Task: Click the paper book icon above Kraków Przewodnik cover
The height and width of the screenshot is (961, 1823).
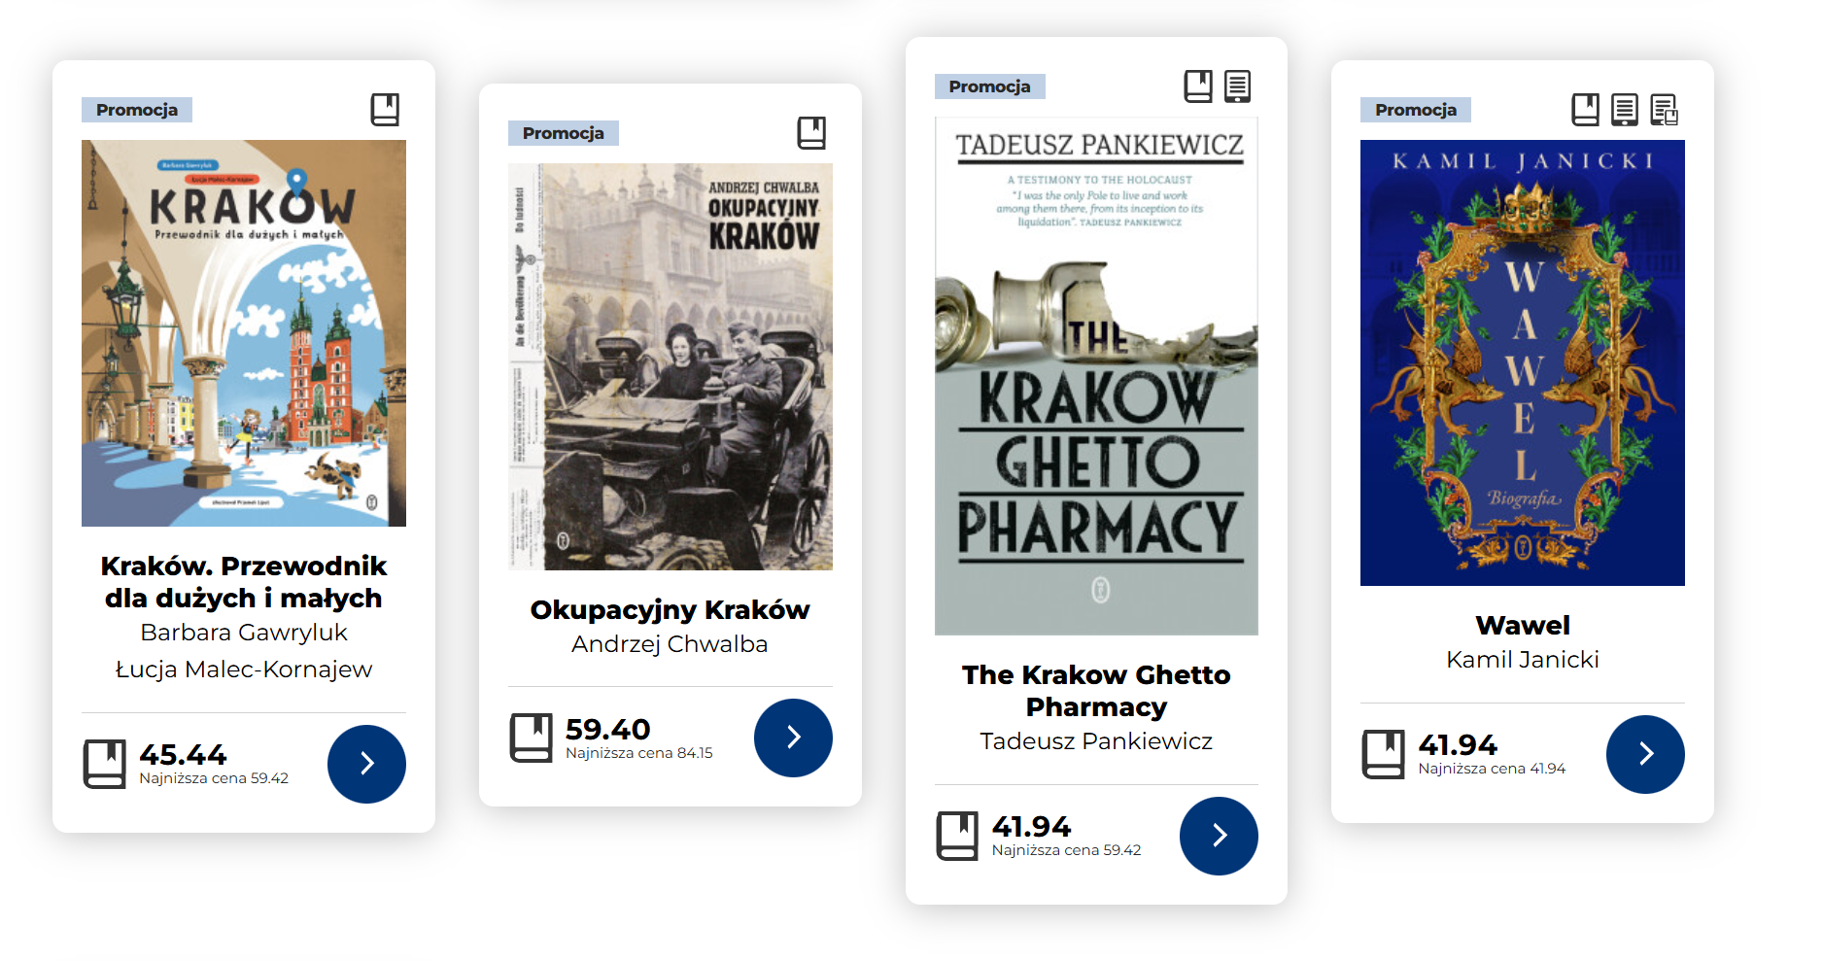Action: click(x=385, y=110)
